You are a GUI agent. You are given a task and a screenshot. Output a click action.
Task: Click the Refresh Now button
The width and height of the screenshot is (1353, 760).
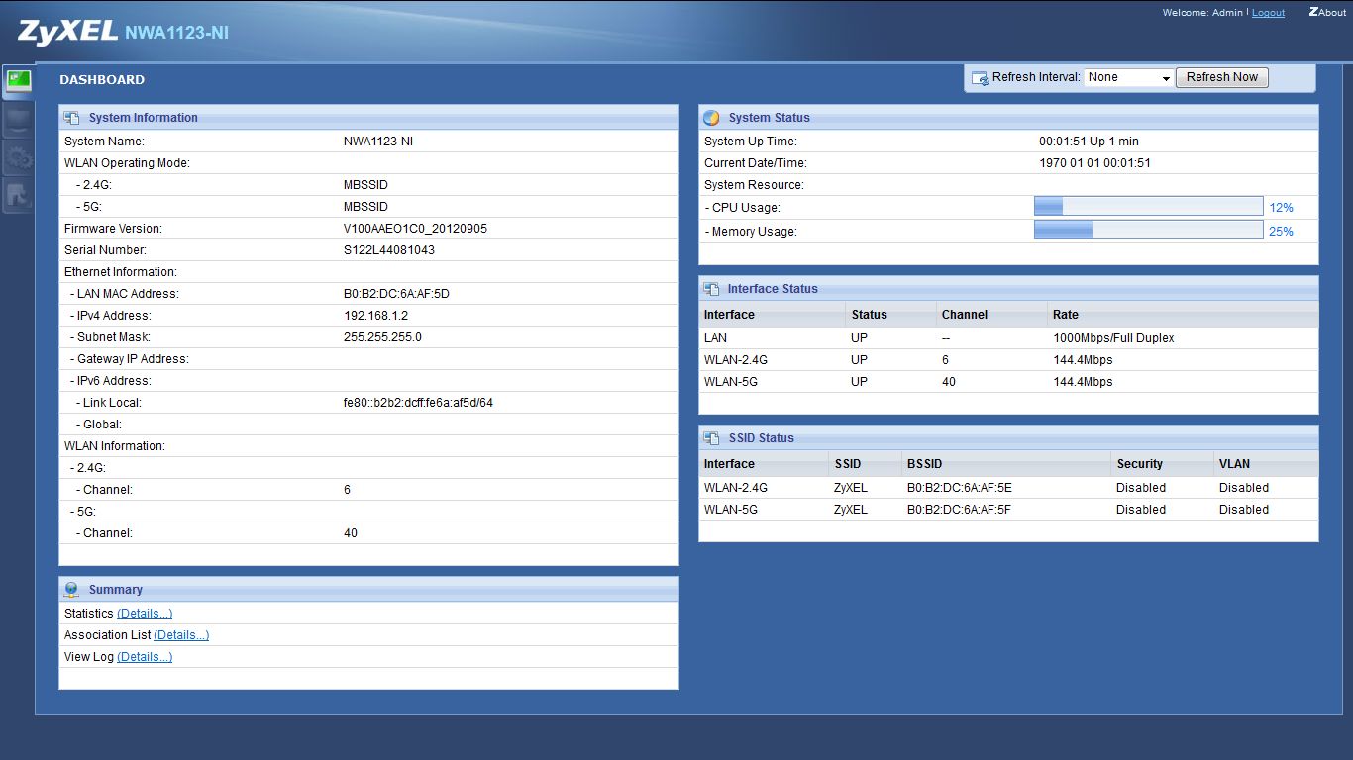pyautogui.click(x=1221, y=77)
